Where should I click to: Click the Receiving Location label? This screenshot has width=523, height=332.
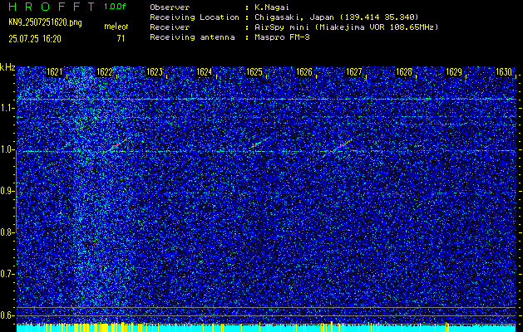(195, 17)
